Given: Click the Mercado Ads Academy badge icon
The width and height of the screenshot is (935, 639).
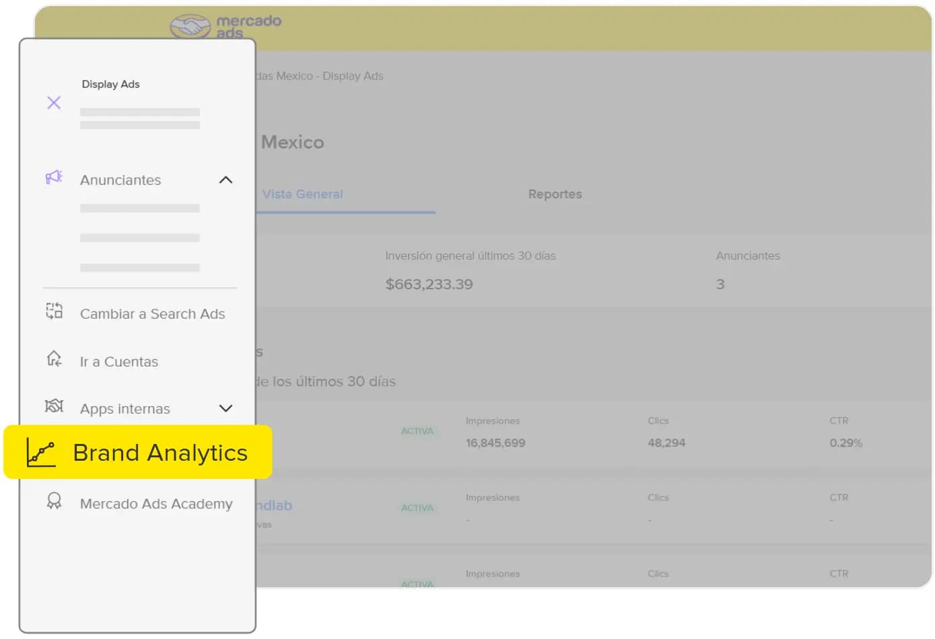Looking at the screenshot, I should tap(54, 501).
